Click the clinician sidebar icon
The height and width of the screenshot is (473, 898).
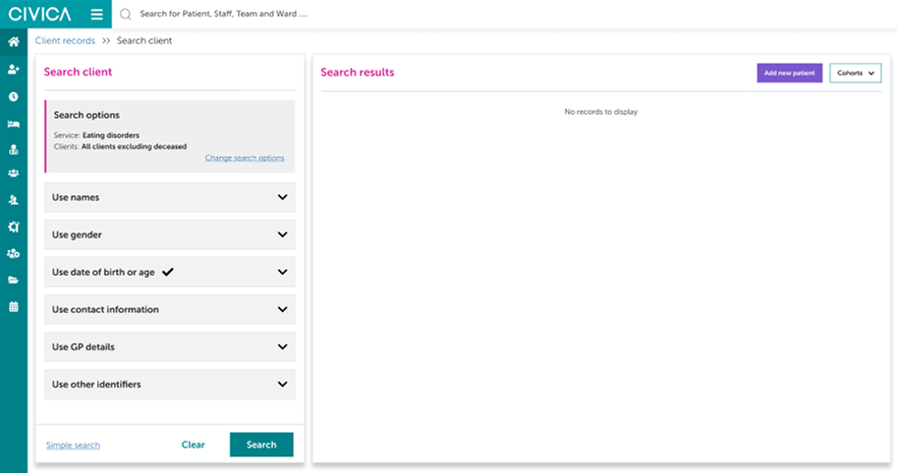pos(13,150)
